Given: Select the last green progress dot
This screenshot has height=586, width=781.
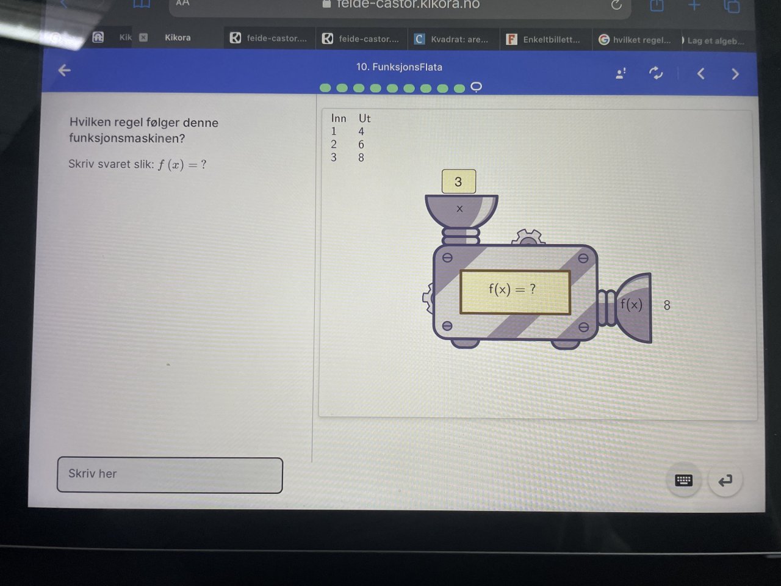Looking at the screenshot, I should pos(459,88).
